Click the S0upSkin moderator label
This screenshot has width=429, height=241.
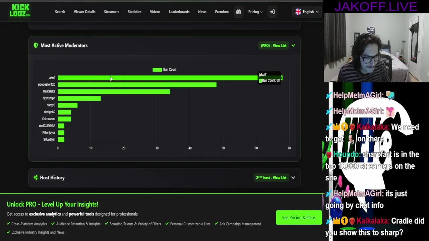pyautogui.click(x=49, y=140)
